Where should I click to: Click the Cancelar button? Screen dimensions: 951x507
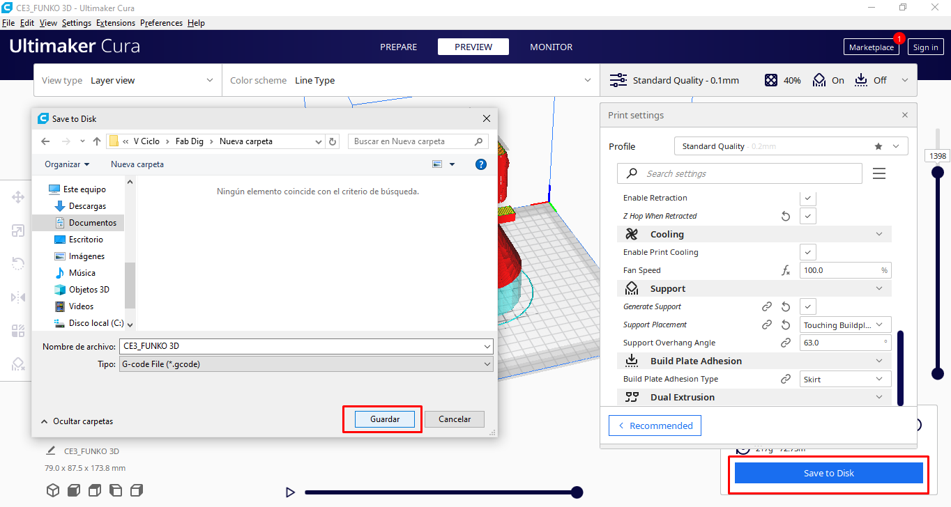tap(455, 419)
